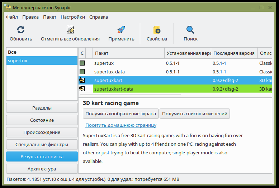
Task: Click latest version 0.9.2+dfsg-2 of supertuxkart
Action: pyautogui.click(x=225, y=80)
